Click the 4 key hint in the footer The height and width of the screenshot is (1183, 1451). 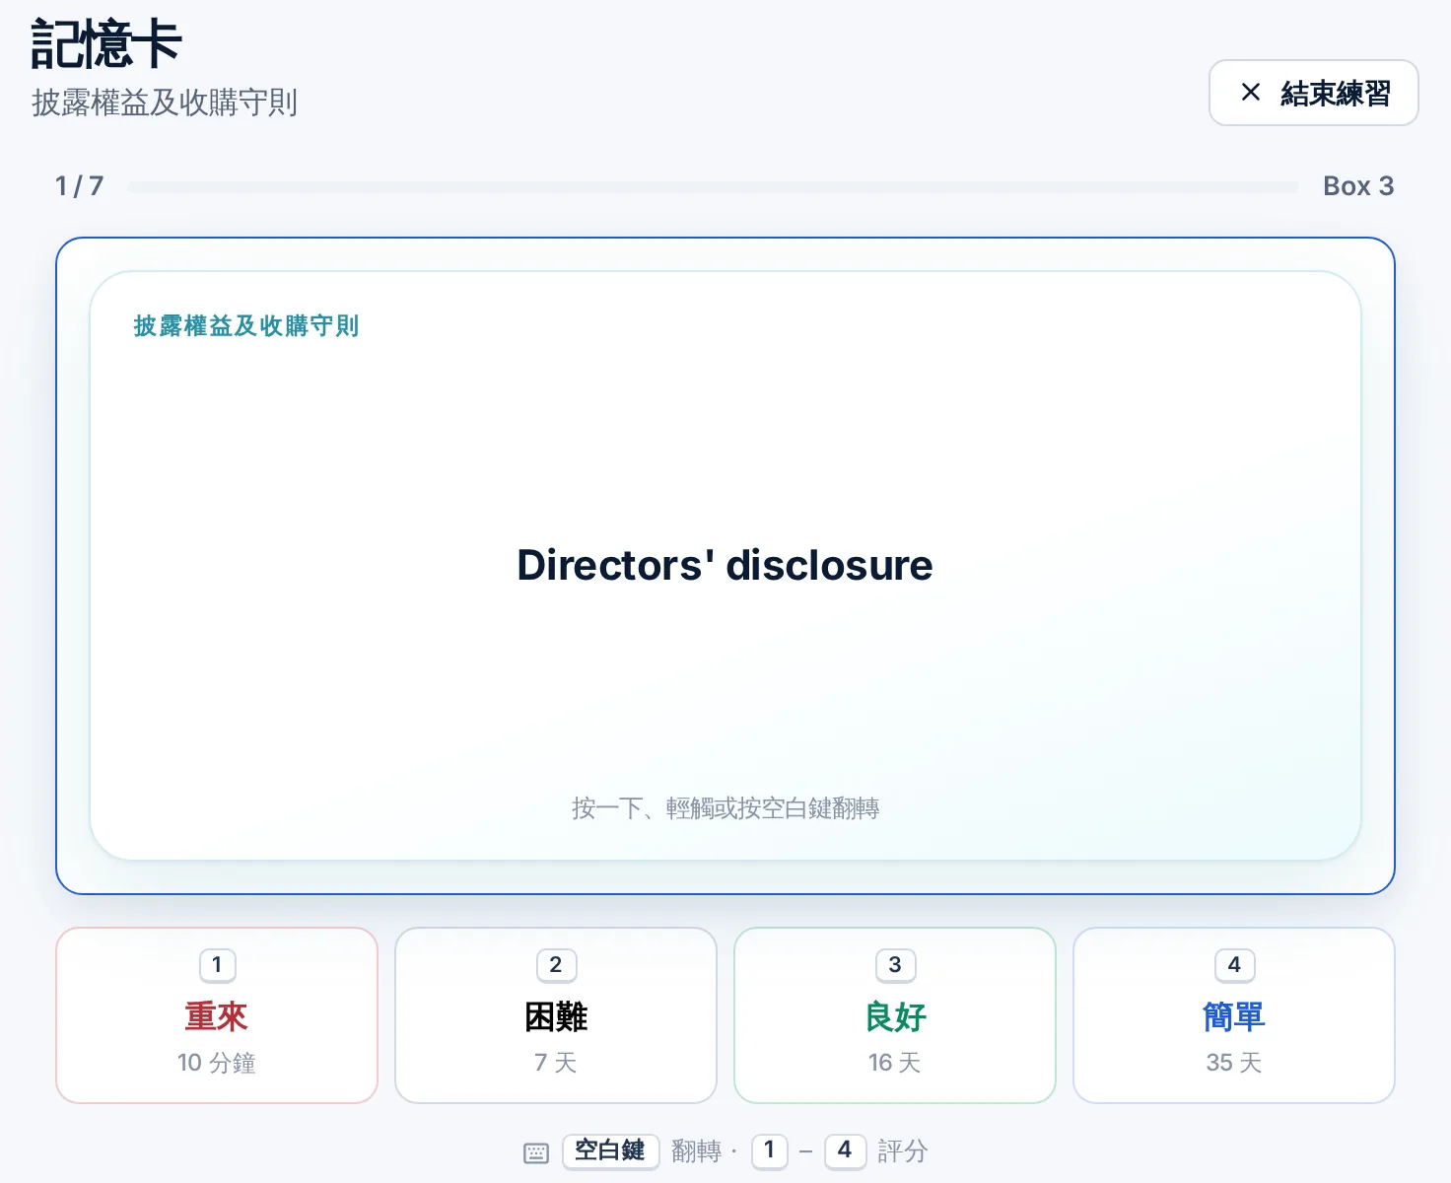845,1150
